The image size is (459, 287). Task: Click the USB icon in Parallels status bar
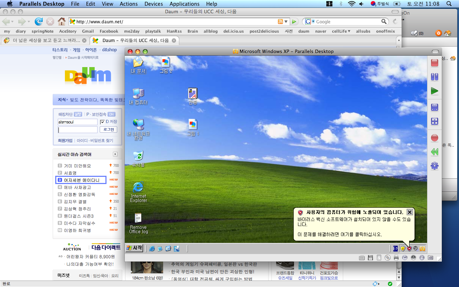(422, 258)
